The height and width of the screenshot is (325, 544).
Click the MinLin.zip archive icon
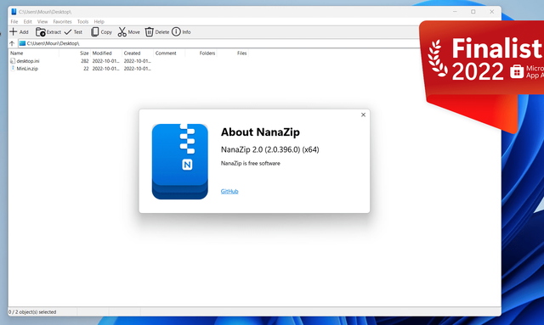(13, 69)
